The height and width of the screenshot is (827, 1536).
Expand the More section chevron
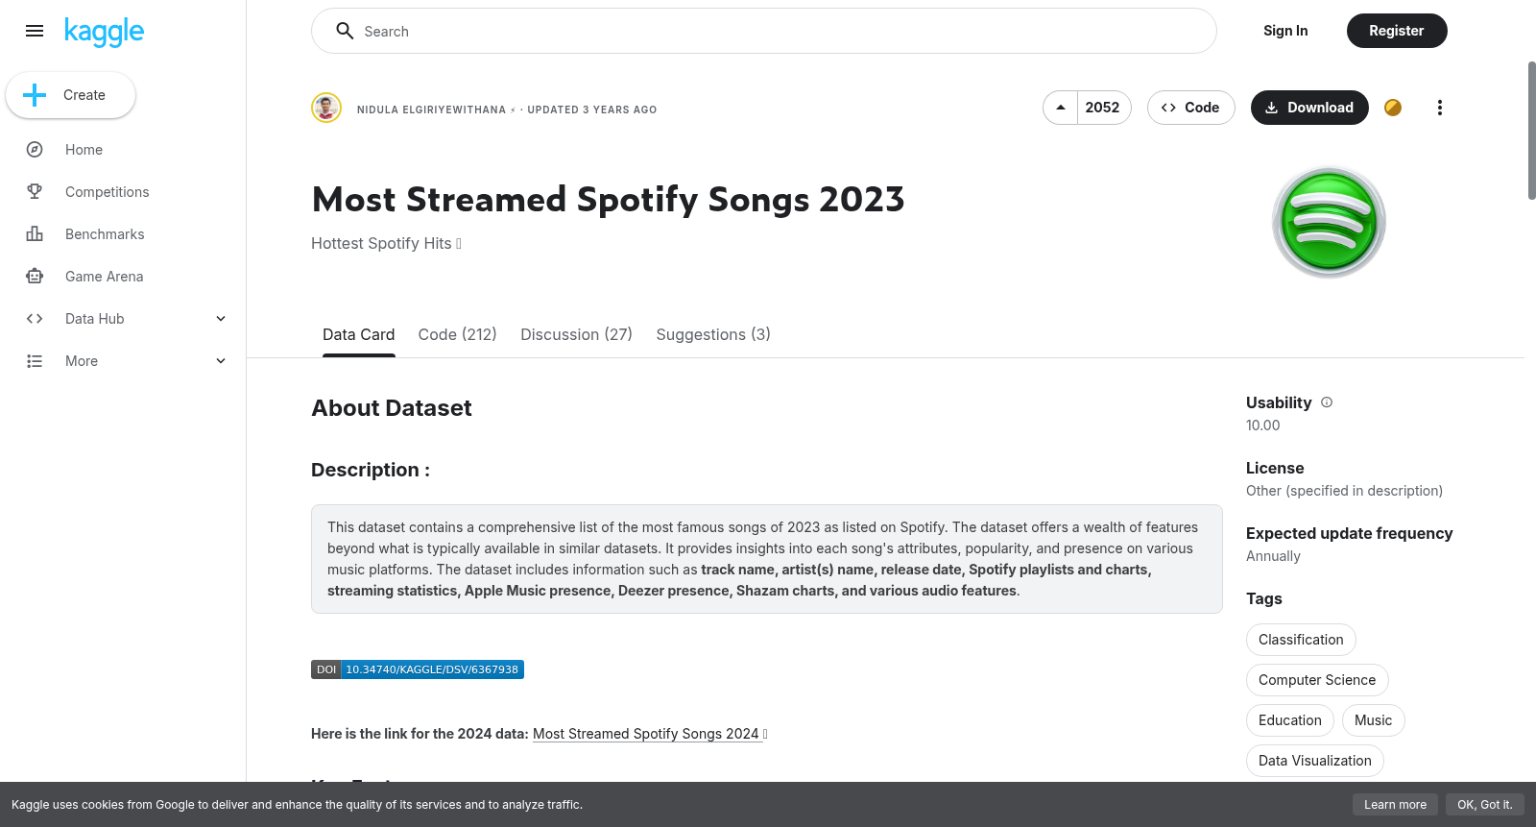[x=221, y=361]
